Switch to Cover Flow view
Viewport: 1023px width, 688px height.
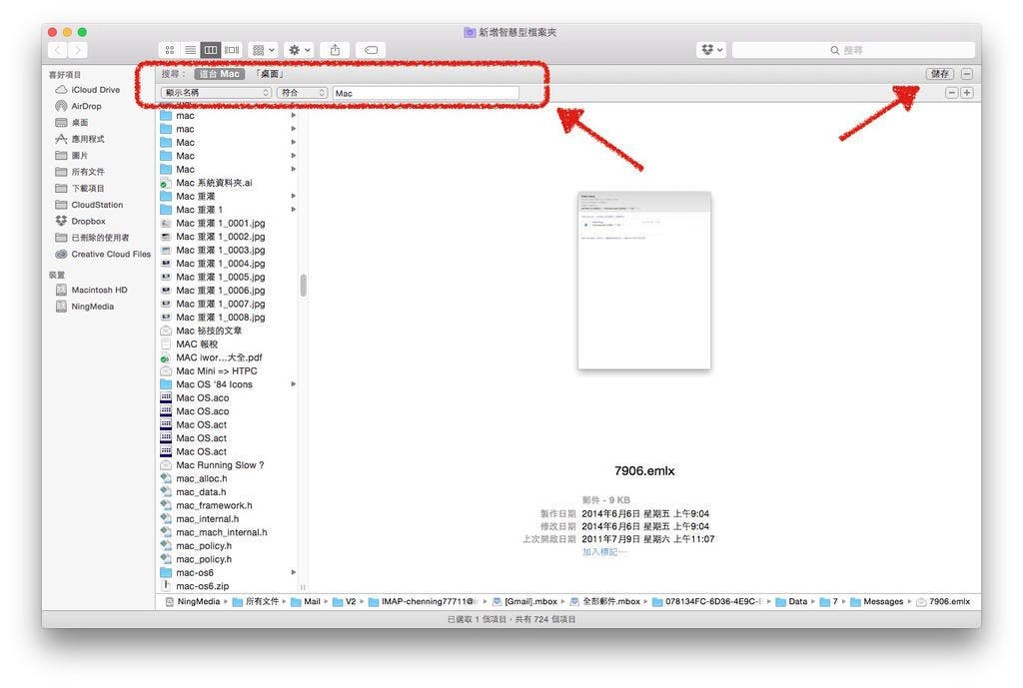point(232,50)
